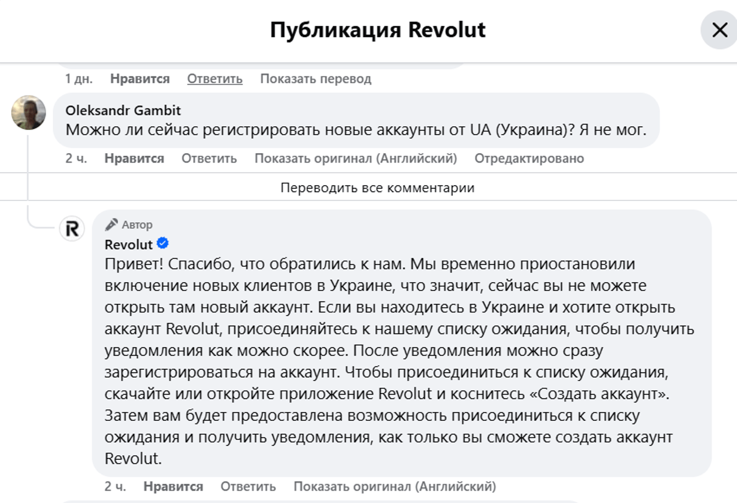This screenshot has height=503, width=737.
Task: Click the 2 ч. timestamp under Revolut's reply
Action: [115, 487]
